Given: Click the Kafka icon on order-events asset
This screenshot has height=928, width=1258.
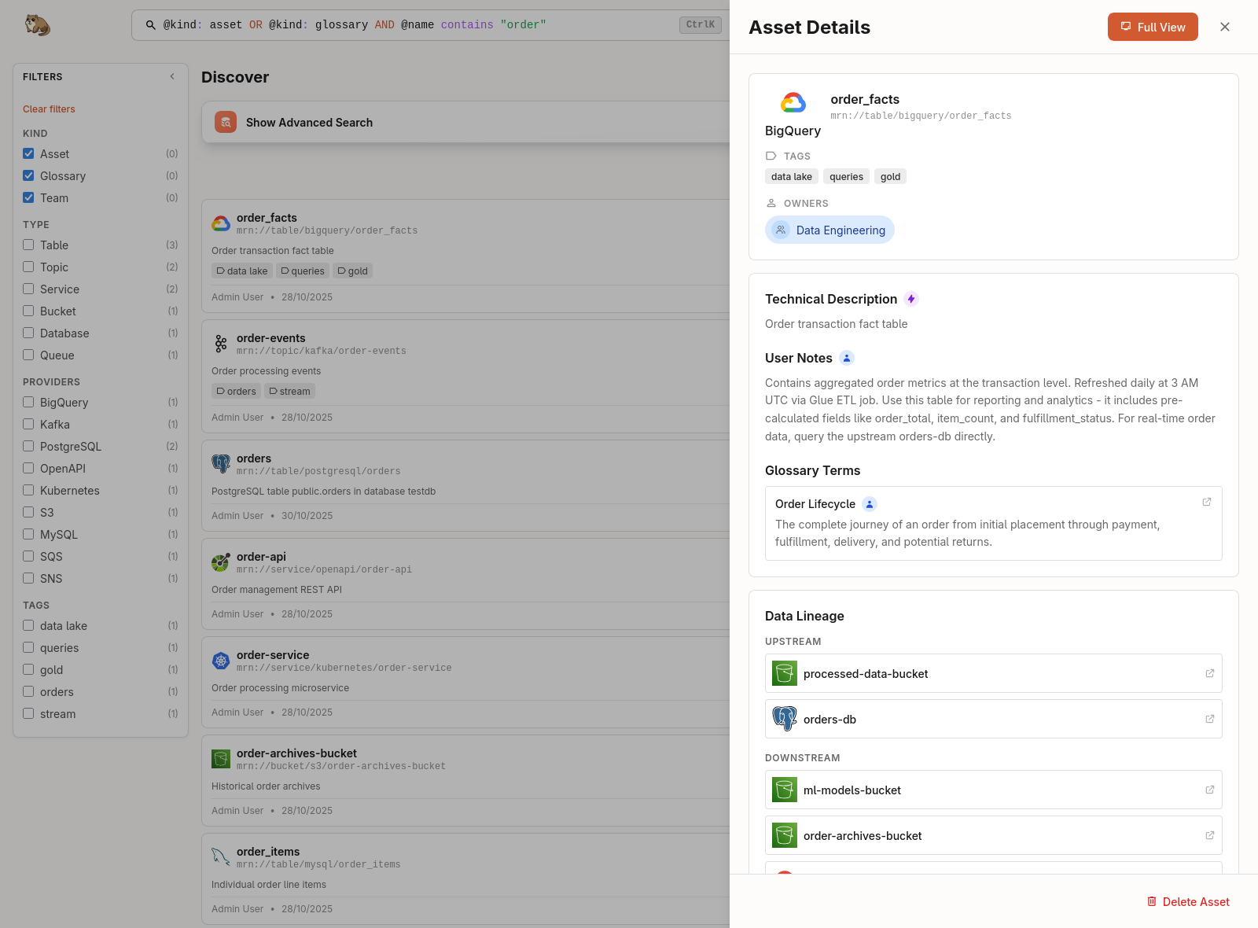Looking at the screenshot, I should tap(220, 344).
